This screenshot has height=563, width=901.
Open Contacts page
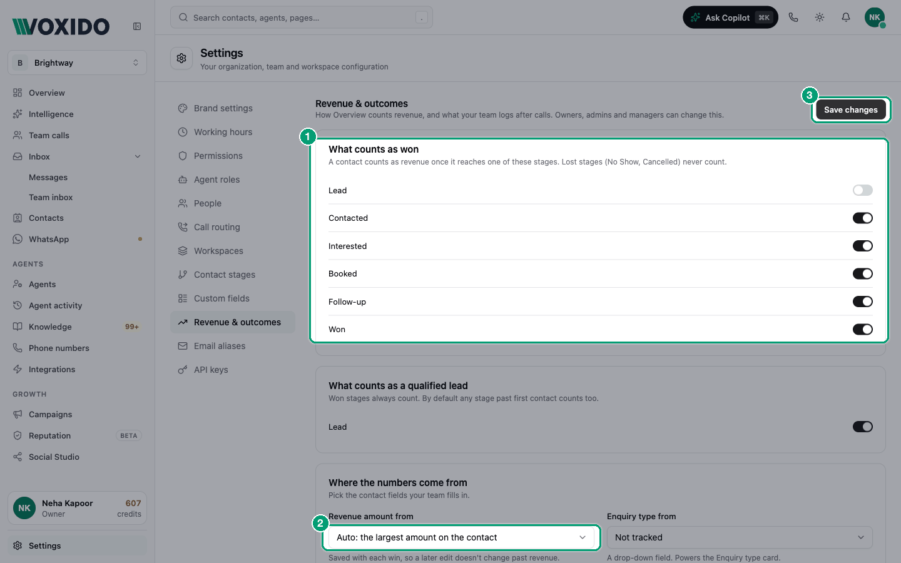pos(78,218)
